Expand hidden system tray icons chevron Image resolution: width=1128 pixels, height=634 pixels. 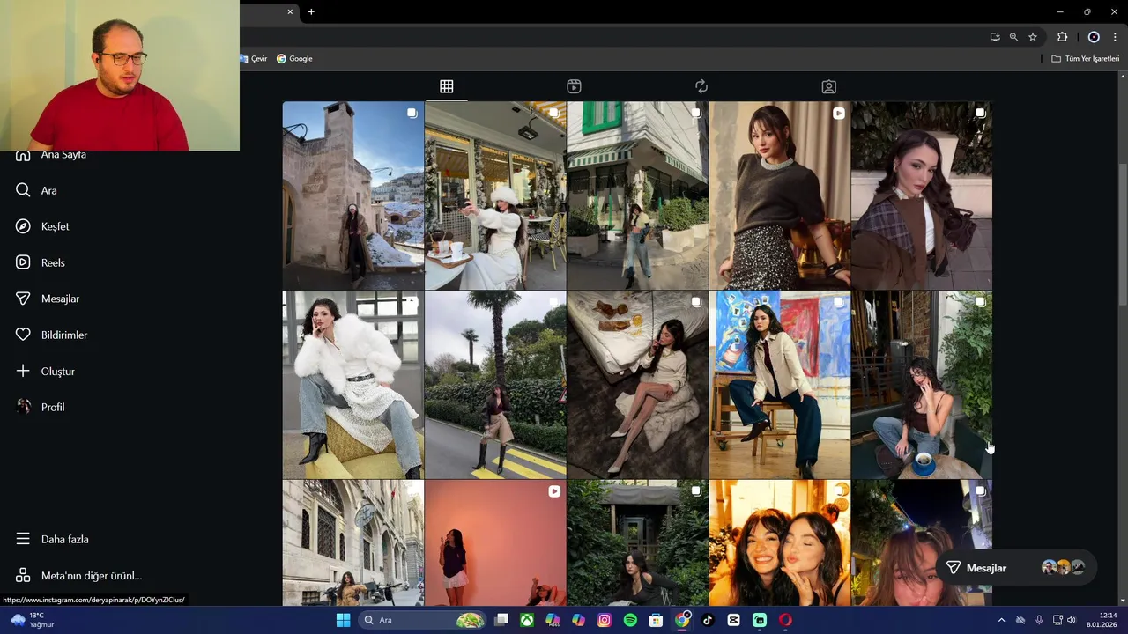coord(1001,620)
